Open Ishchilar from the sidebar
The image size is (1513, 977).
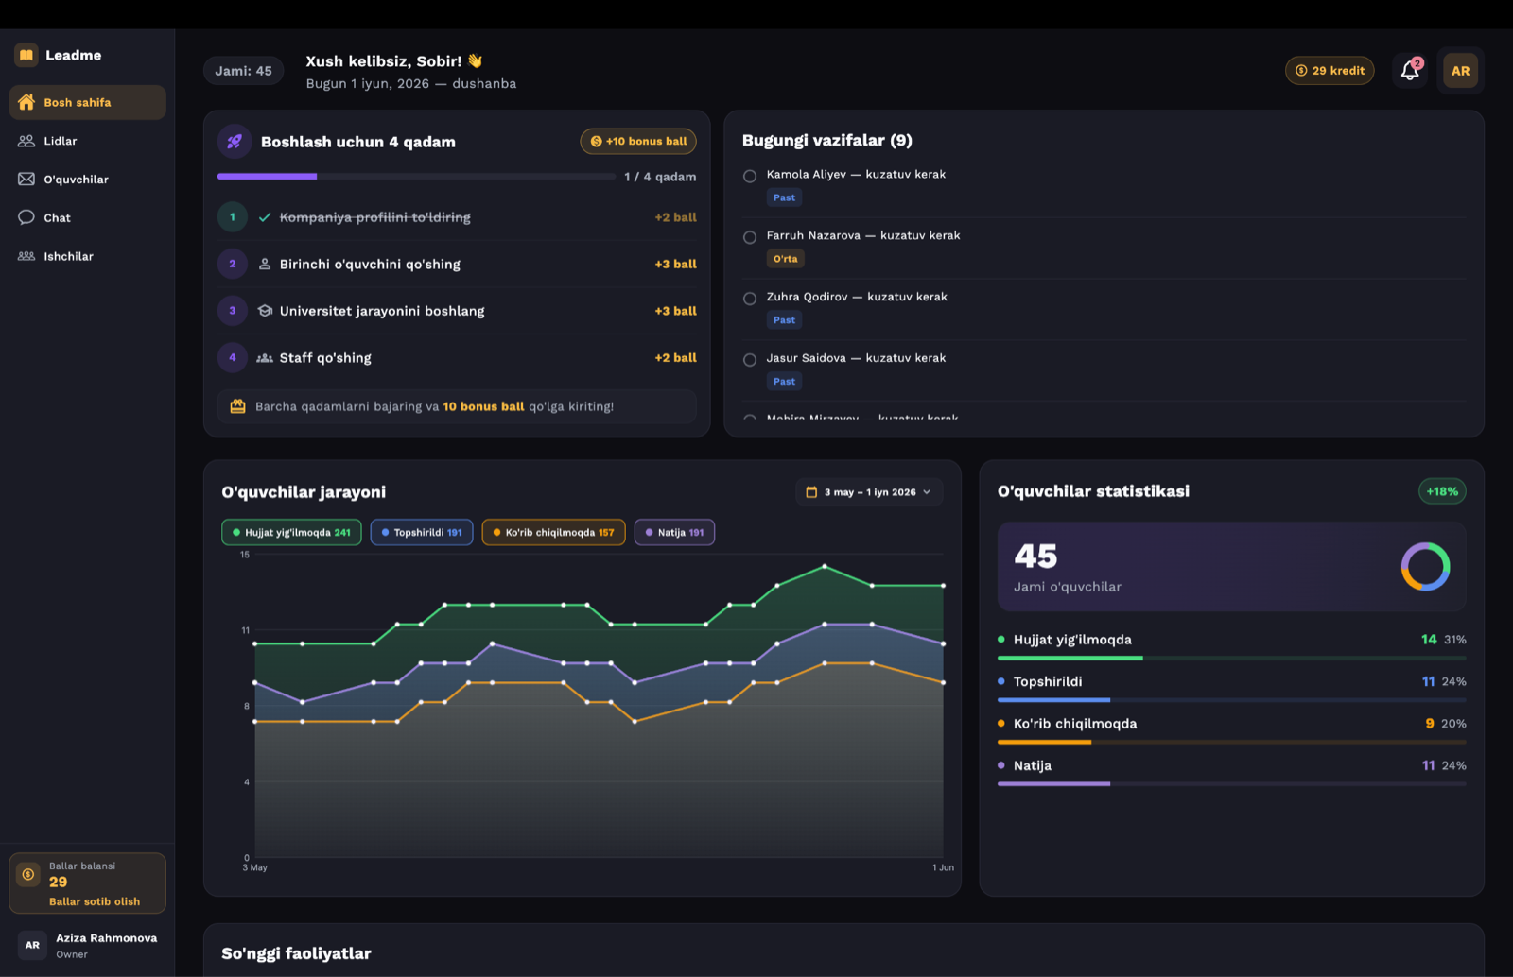(87, 256)
